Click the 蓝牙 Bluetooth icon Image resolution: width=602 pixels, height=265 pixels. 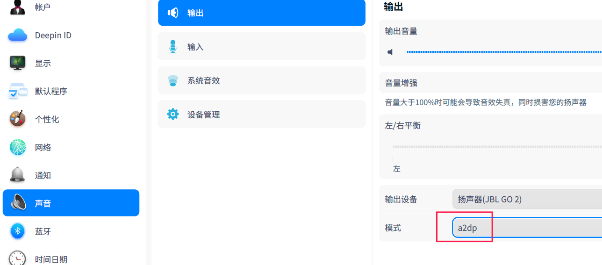[x=18, y=231]
